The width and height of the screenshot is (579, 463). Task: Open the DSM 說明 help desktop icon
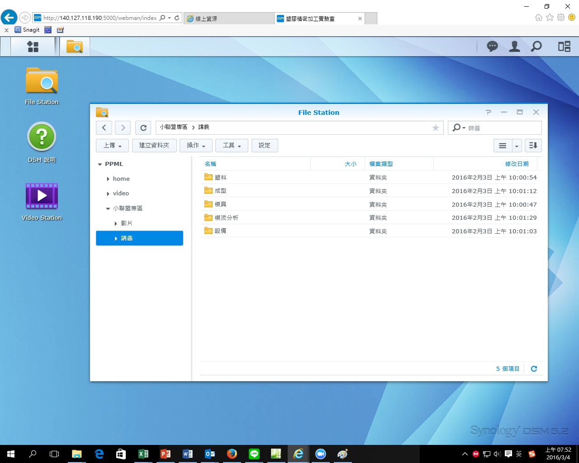tap(42, 142)
